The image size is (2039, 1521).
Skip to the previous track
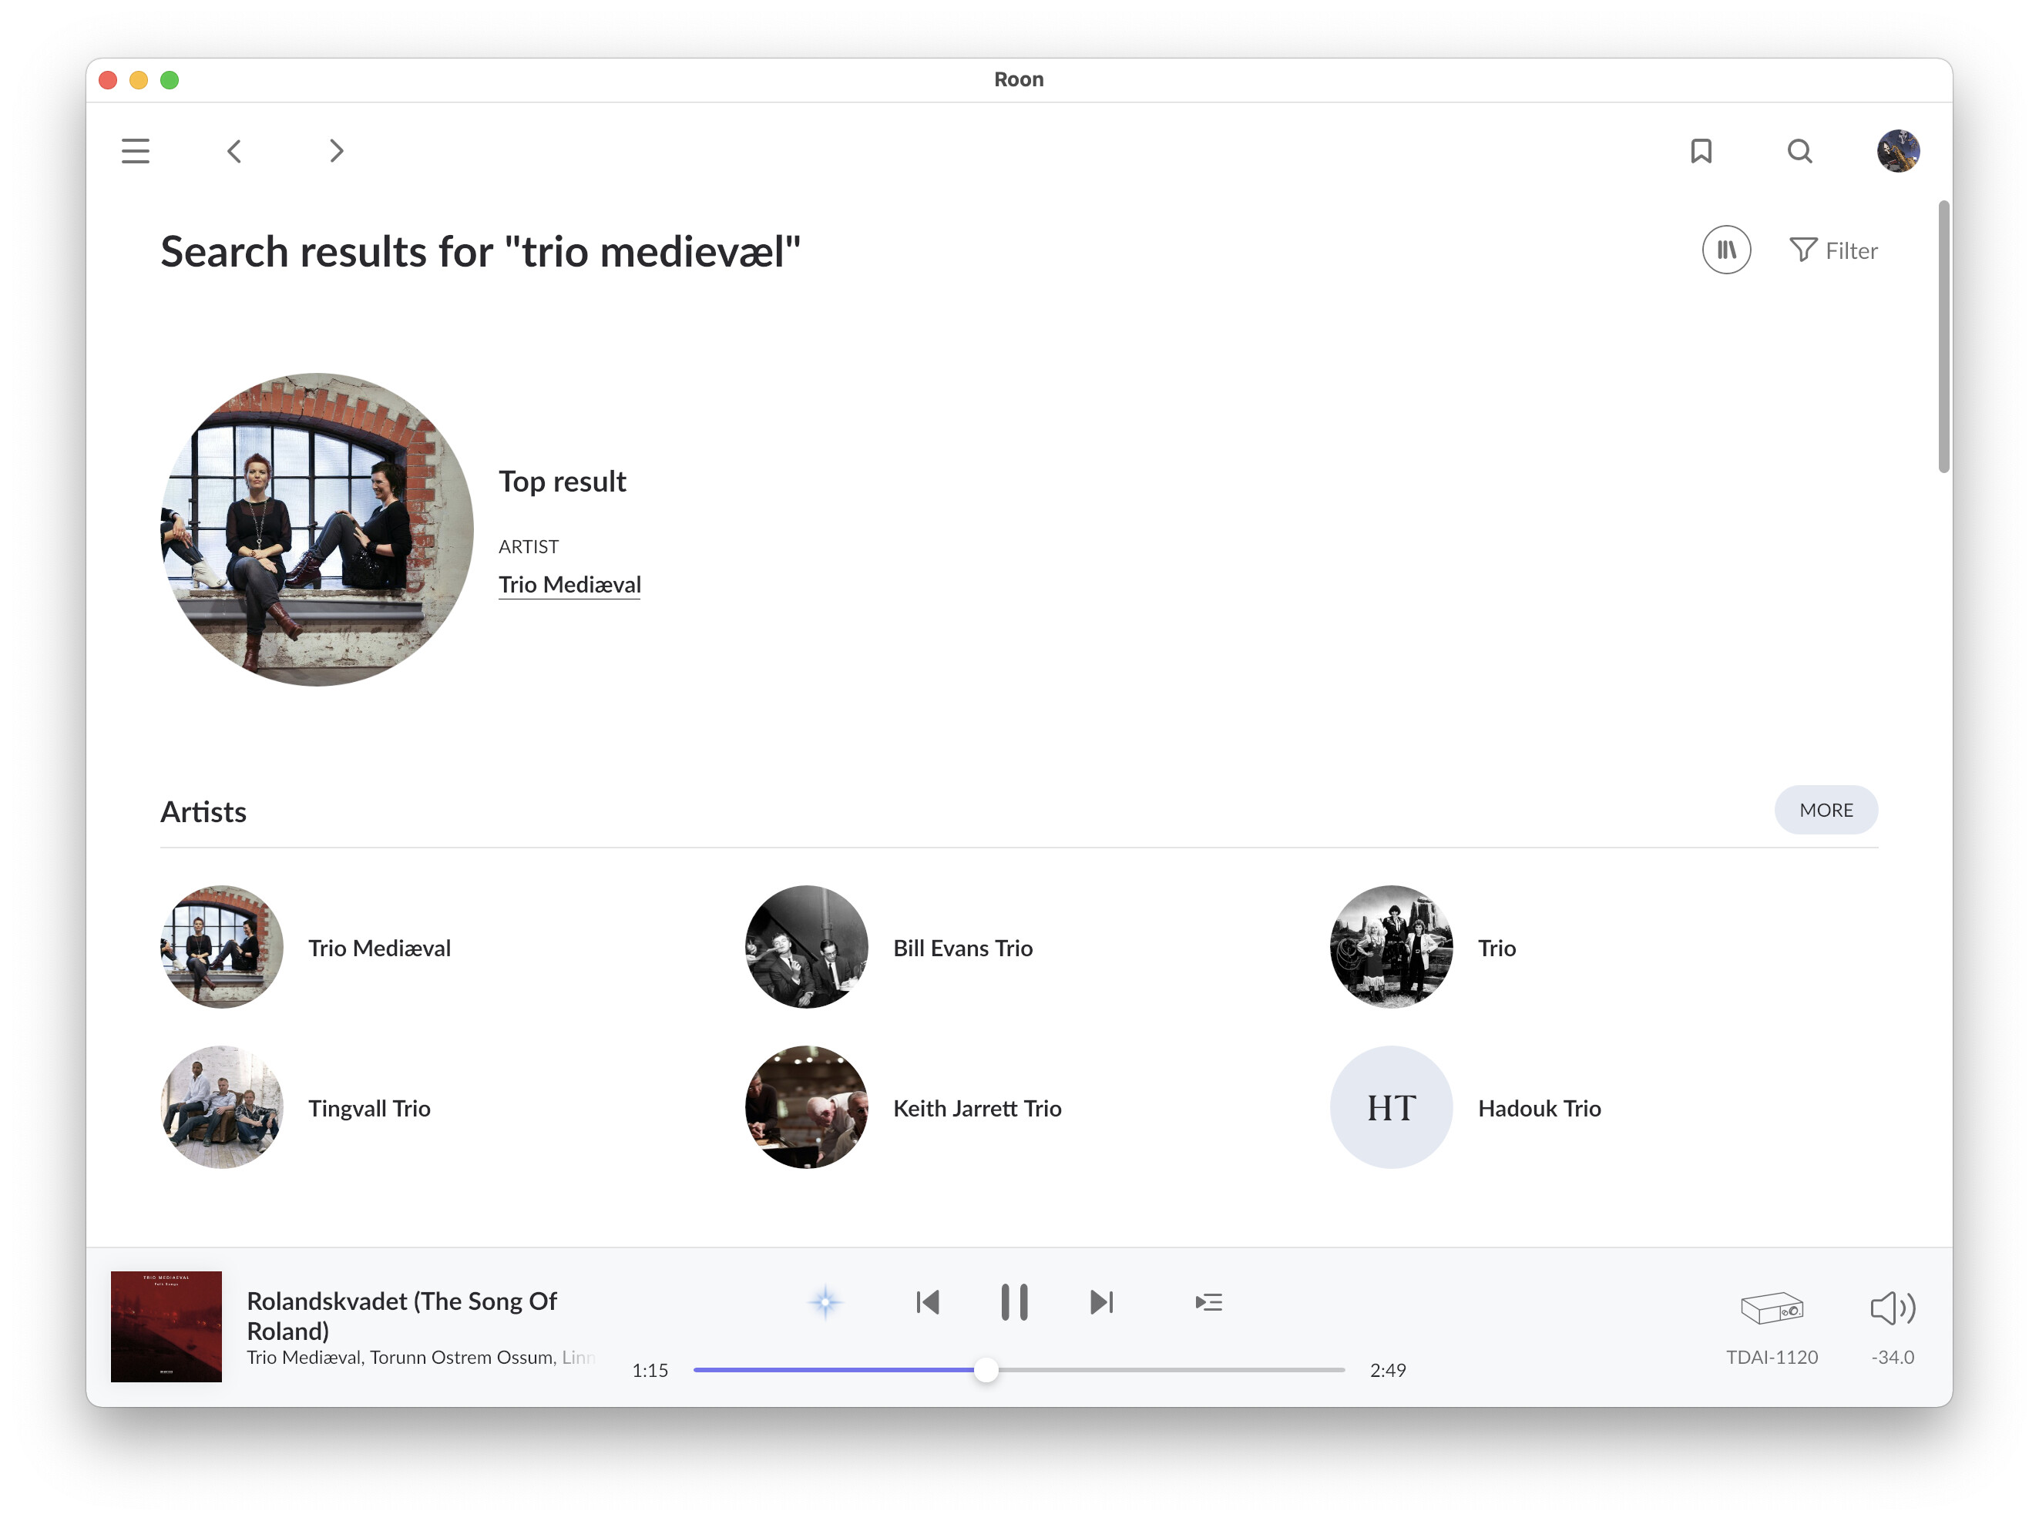click(x=927, y=1302)
